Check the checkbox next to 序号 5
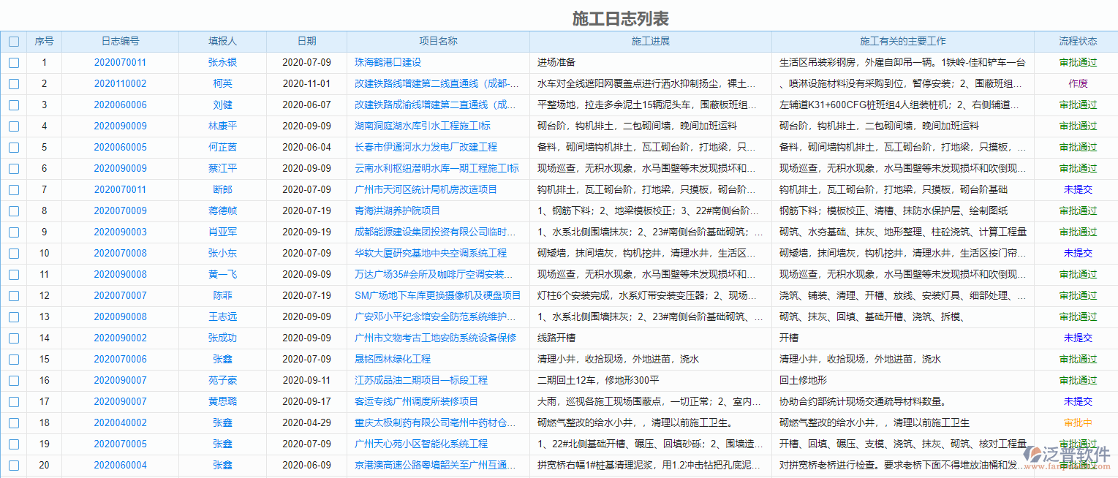1118x478 pixels. click(x=13, y=147)
